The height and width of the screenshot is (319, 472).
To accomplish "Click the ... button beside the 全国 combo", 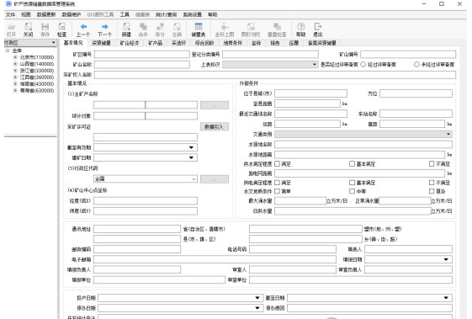I will click(x=215, y=179).
